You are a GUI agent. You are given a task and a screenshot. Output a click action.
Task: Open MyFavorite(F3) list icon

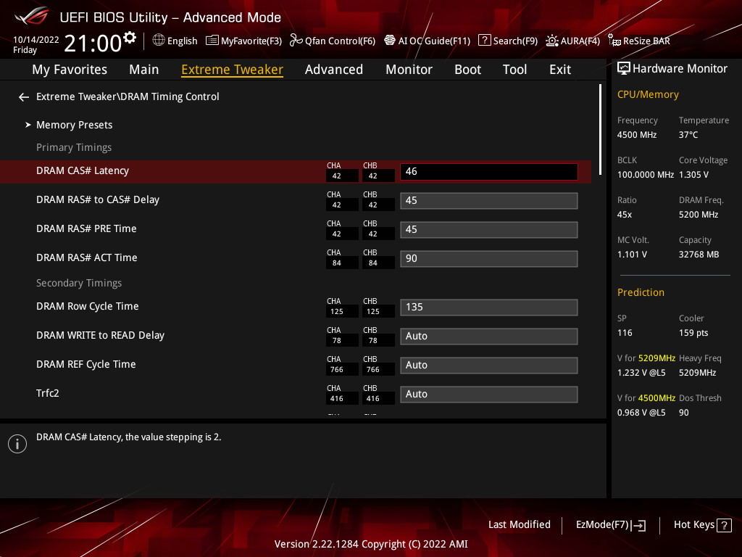point(212,41)
